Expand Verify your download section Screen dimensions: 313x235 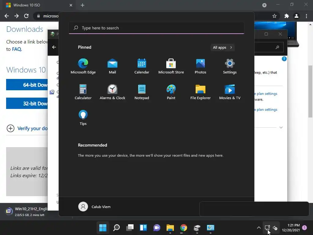click(x=27, y=128)
